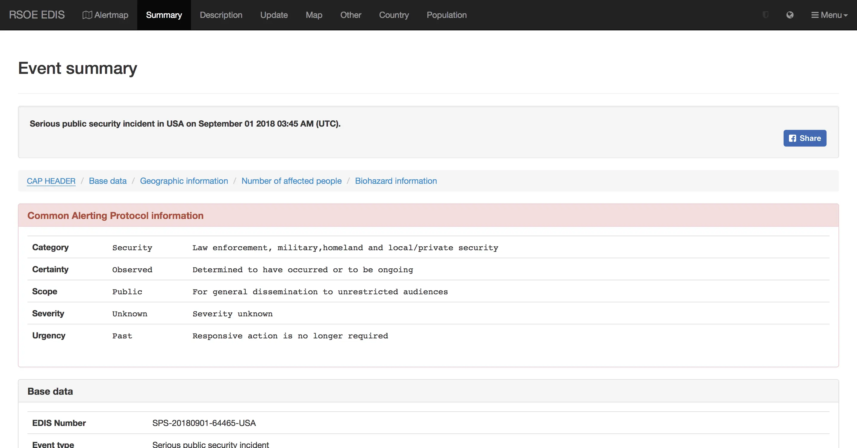857x448 pixels.
Task: Click the Facebook Share button
Action: click(x=804, y=138)
